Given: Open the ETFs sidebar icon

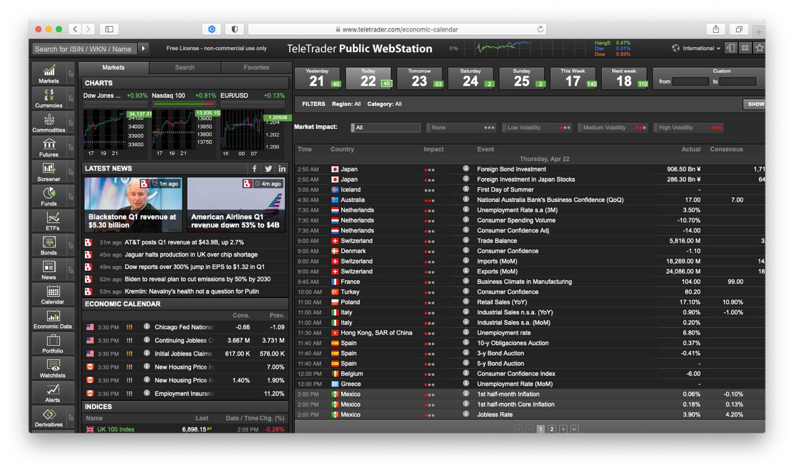Looking at the screenshot, I should (x=53, y=221).
